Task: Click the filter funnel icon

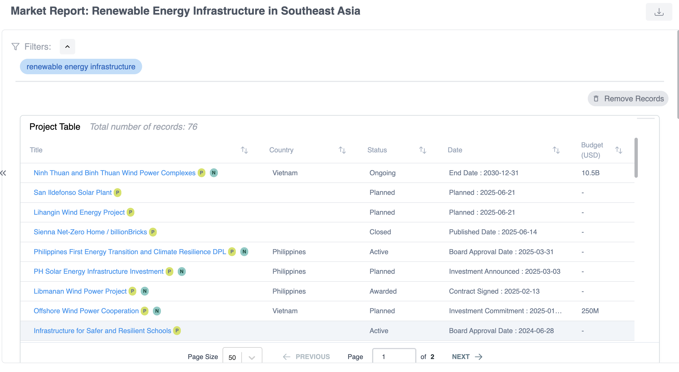Action: (x=15, y=46)
